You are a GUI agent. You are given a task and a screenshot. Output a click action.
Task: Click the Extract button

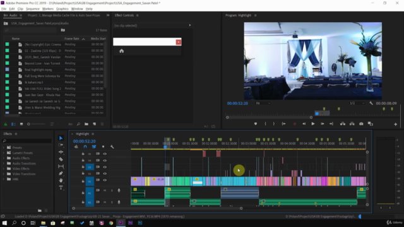pos(352,124)
